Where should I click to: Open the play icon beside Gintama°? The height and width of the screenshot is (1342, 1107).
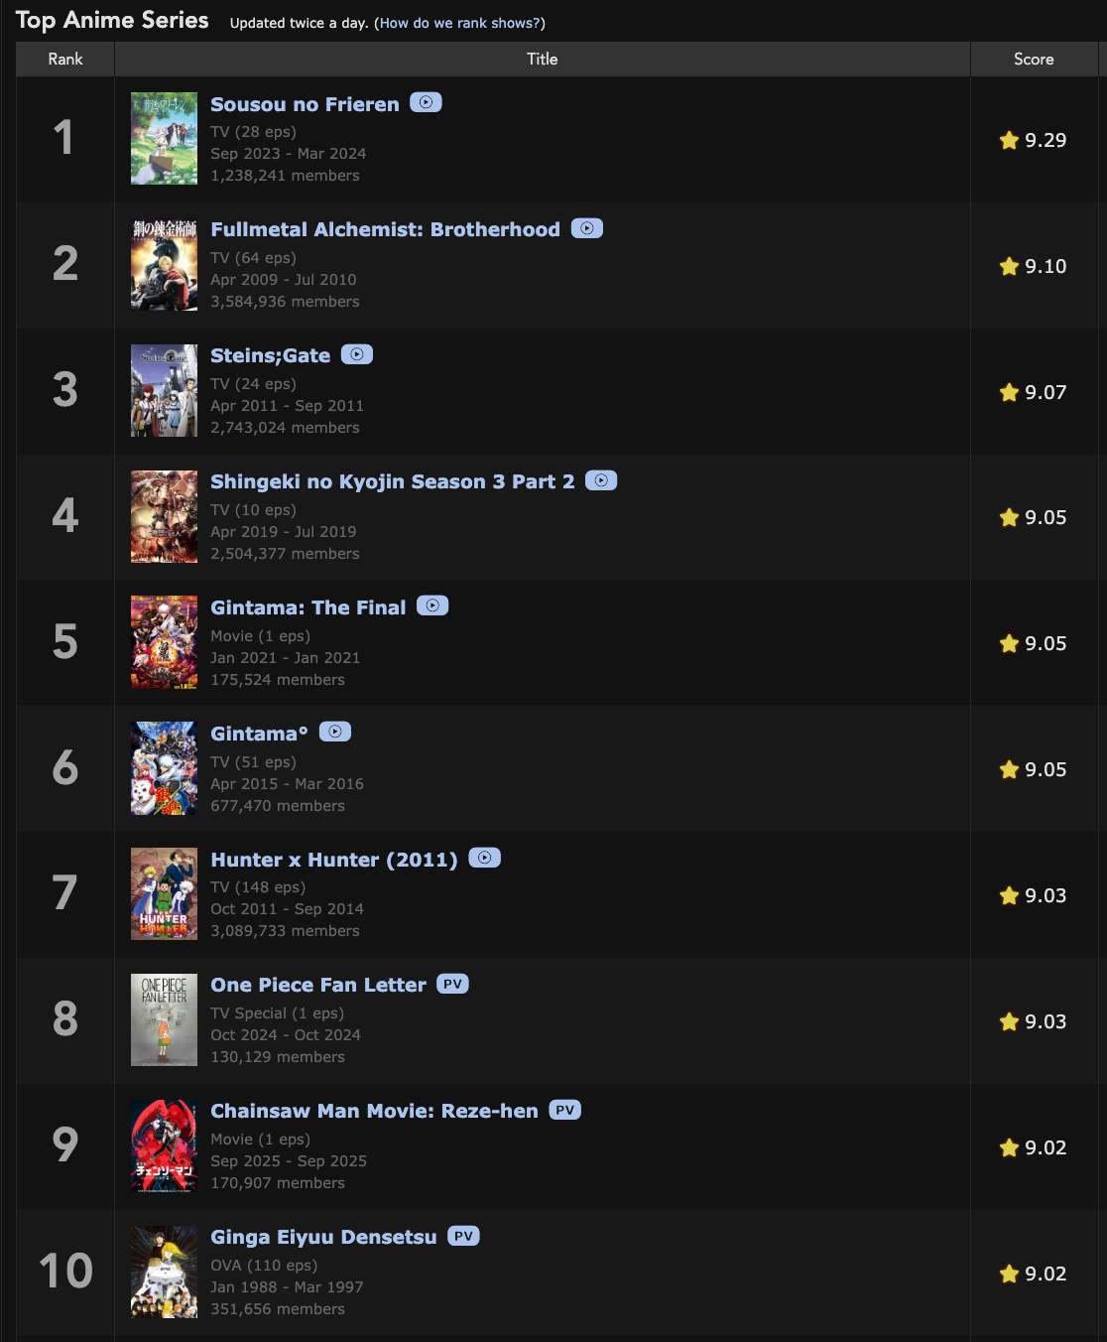335,732
